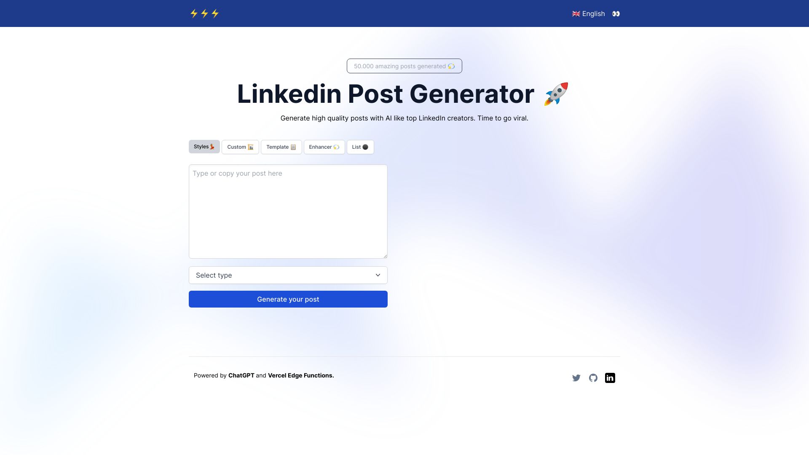Viewport: 809px width, 455px height.
Task: Click the middle lightning bolt icon
Action: (204, 13)
